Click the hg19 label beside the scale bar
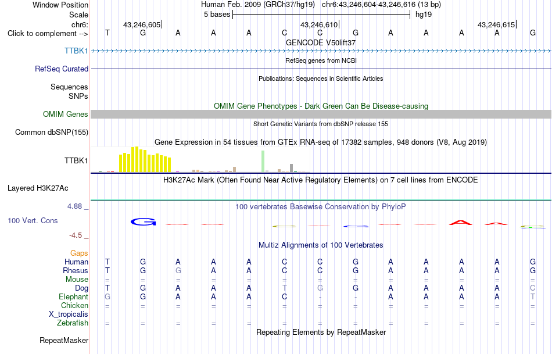552x354 pixels. pyautogui.click(x=424, y=15)
